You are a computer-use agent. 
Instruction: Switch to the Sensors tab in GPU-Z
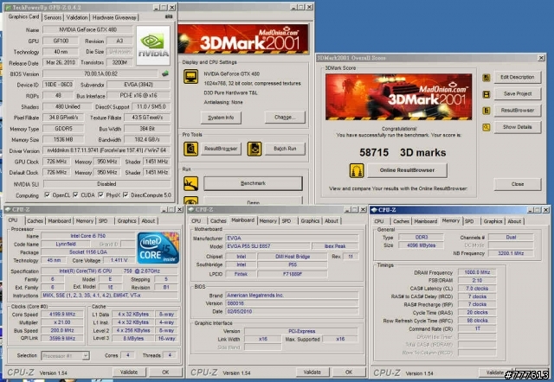point(53,17)
